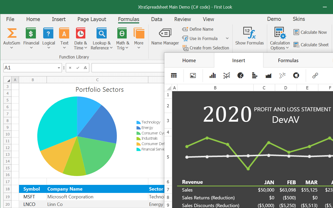Click the hyperlink chain icon
Image resolution: width=333 pixels, height=208 pixels.
[315, 76]
